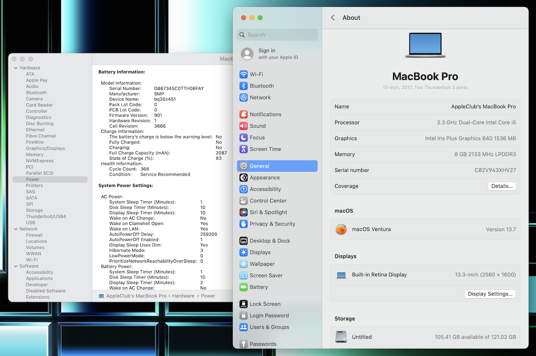Click the Built-in Retina Display icon
Screen dimensions: 536x356
coord(341,275)
